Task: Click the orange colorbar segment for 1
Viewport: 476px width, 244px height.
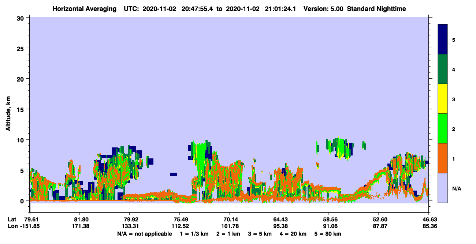Action: click(443, 158)
